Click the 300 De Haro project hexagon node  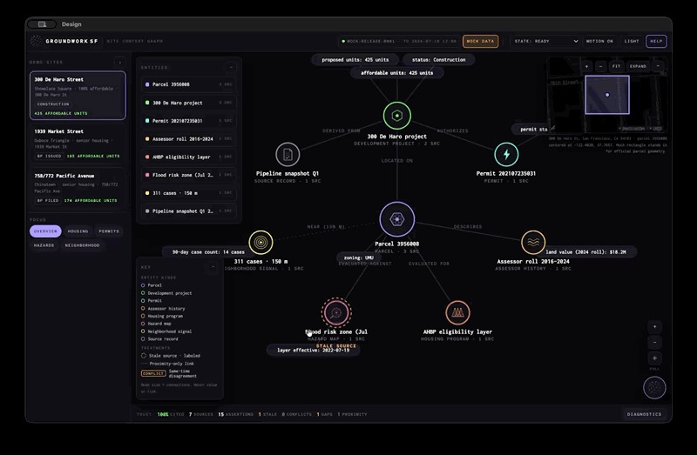(397, 116)
